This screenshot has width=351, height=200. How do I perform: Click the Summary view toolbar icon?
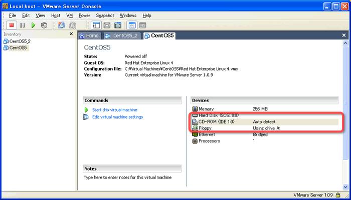point(132,25)
